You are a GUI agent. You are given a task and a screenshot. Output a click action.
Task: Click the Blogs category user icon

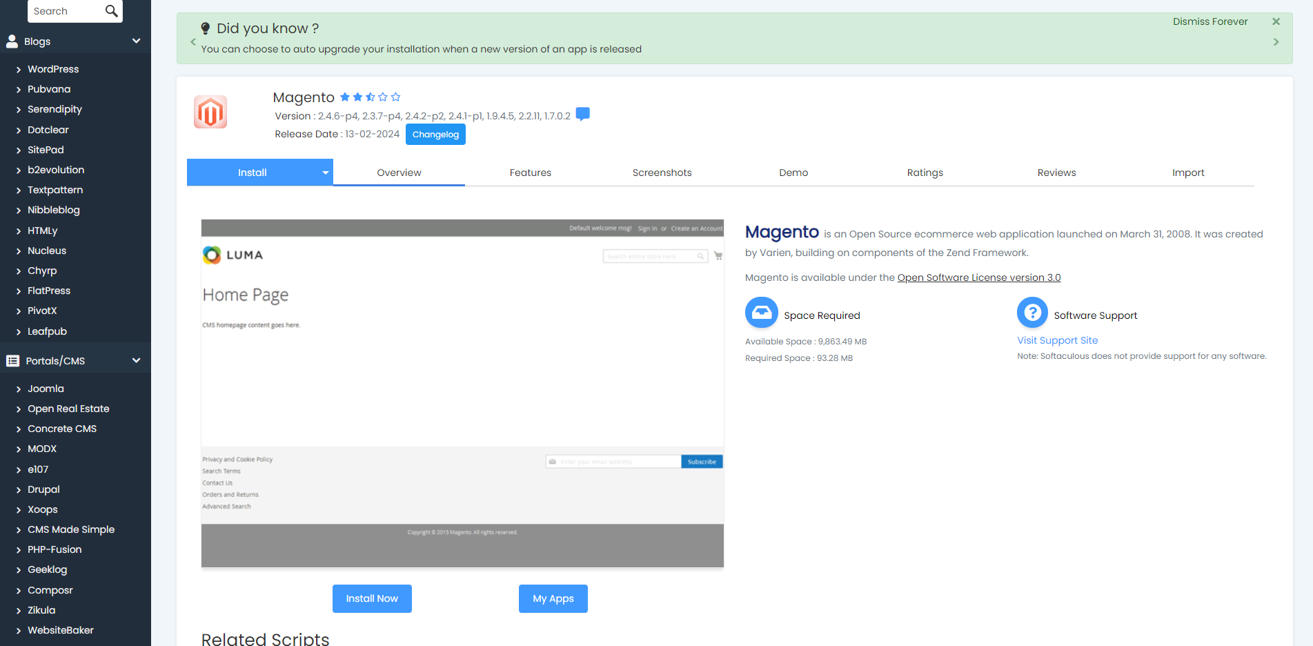tap(12, 41)
